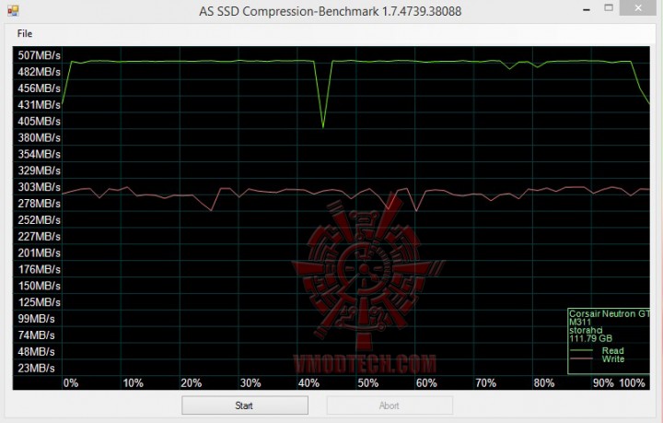The height and width of the screenshot is (423, 663).
Task: Click the 20% x-axis label
Action: click(x=192, y=383)
